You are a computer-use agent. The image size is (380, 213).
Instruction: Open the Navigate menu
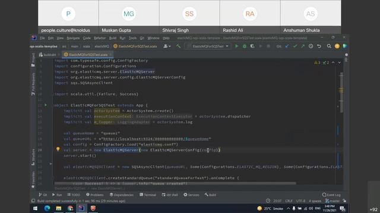(x=73, y=38)
